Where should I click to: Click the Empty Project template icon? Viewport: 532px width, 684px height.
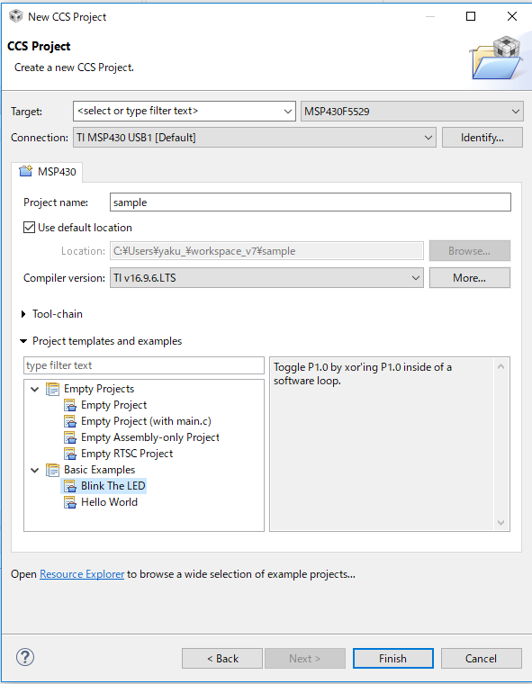pyautogui.click(x=70, y=405)
